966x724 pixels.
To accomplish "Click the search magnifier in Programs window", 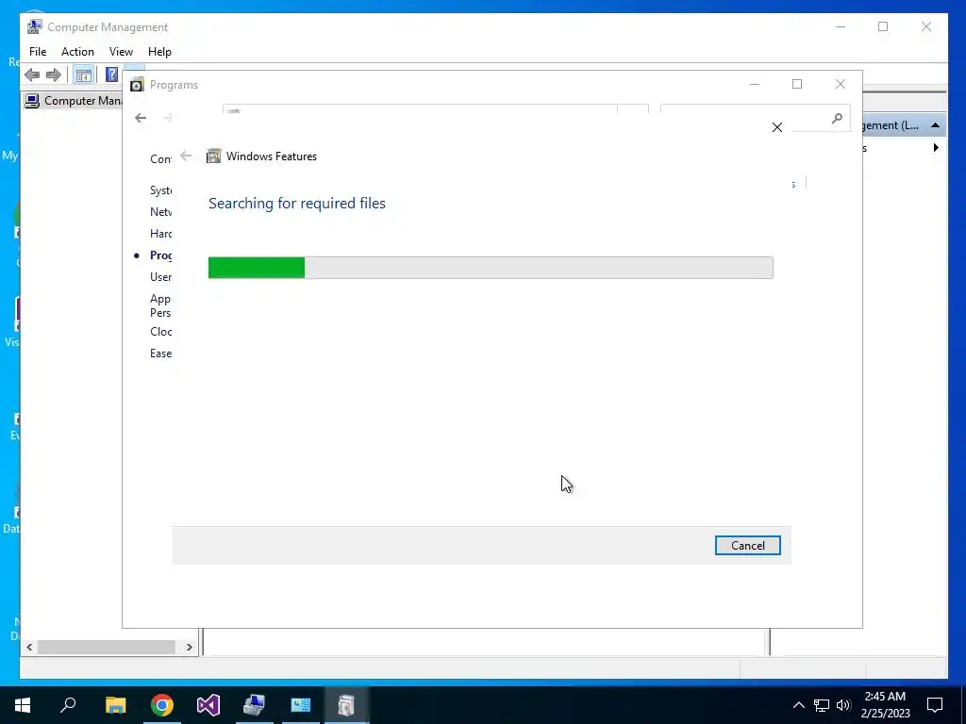I will (837, 118).
